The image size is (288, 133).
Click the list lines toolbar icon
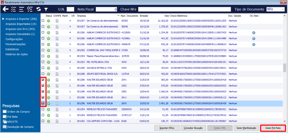coord(22,9)
